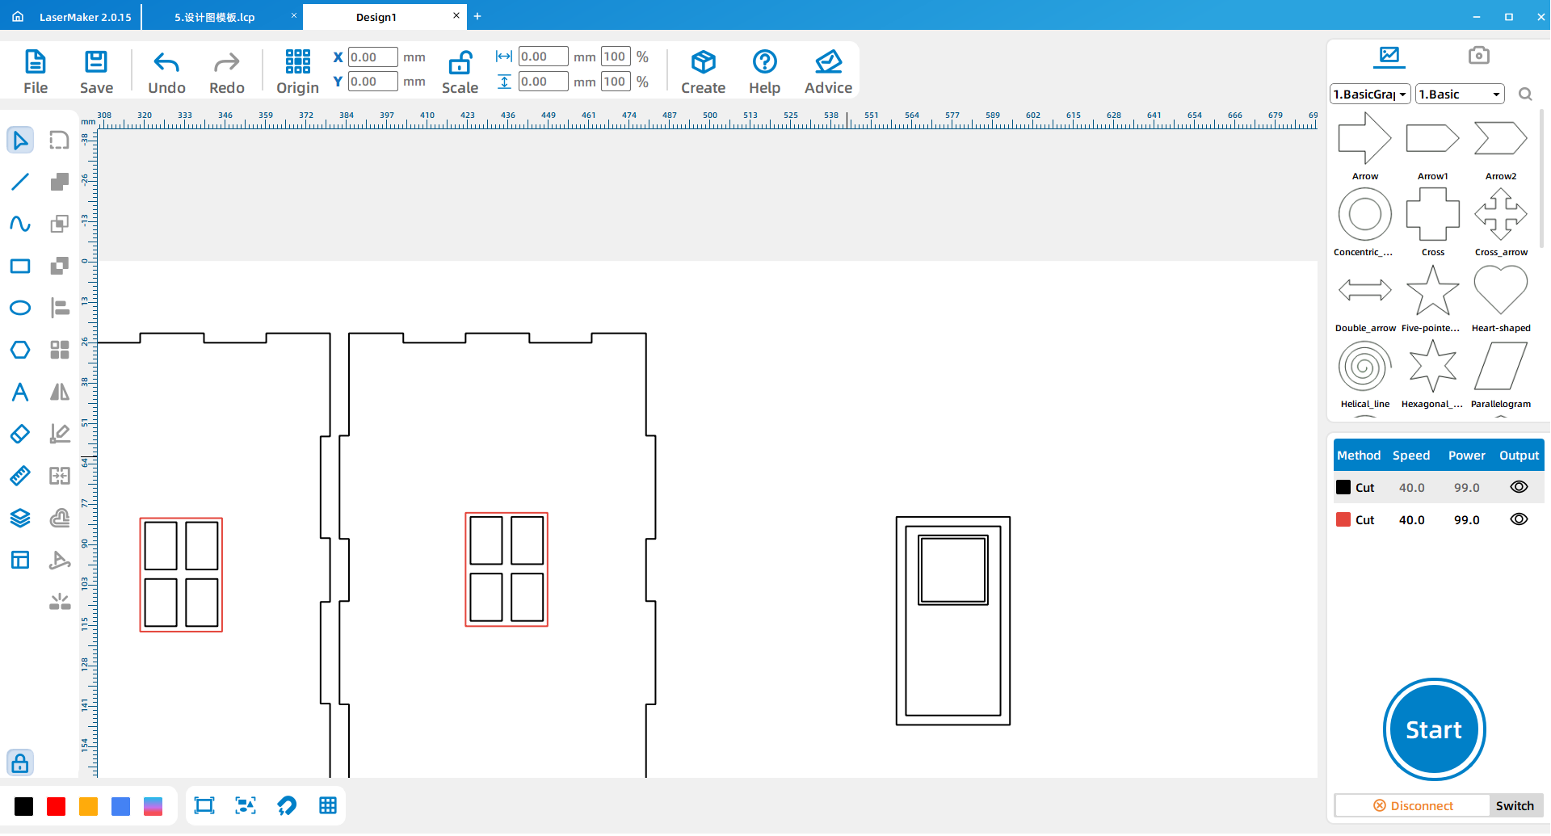Switch to the 5.设计图模板.lcp tab
The image size is (1551, 836).
point(215,17)
